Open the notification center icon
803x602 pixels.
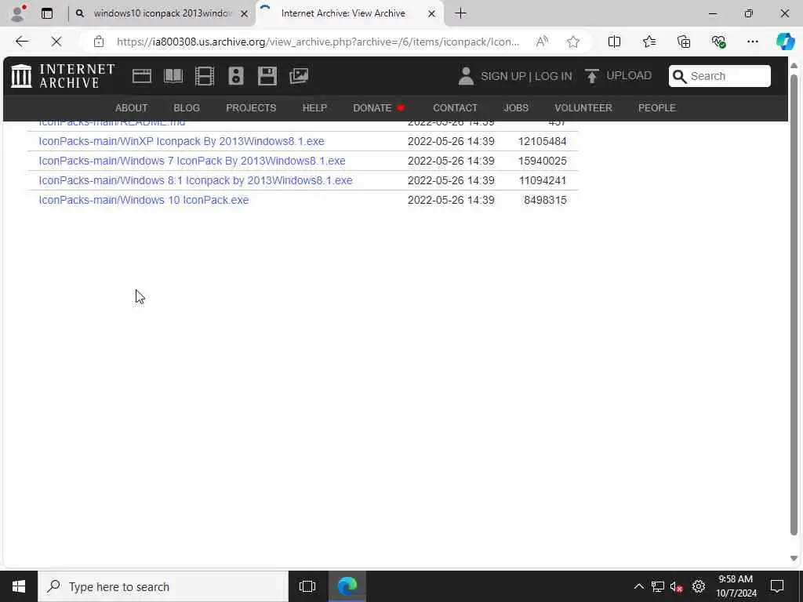coord(777,586)
